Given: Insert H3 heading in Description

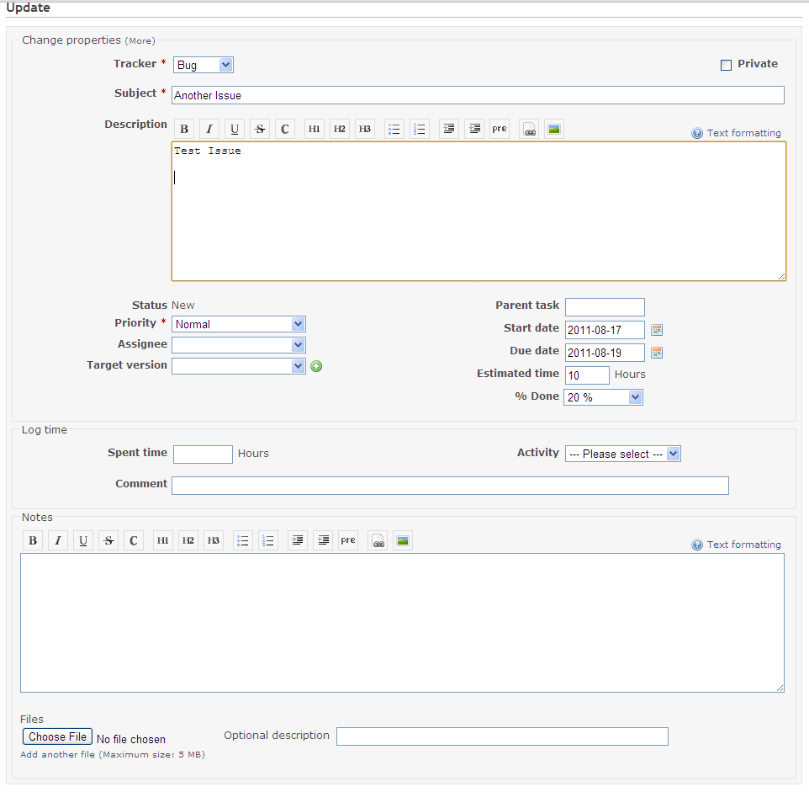Looking at the screenshot, I should pos(365,129).
